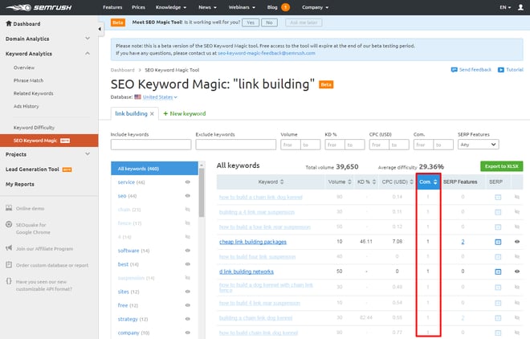Image resolution: width=530 pixels, height=339 pixels.
Task: Click the custom database order icon
Action: [x=9, y=264]
